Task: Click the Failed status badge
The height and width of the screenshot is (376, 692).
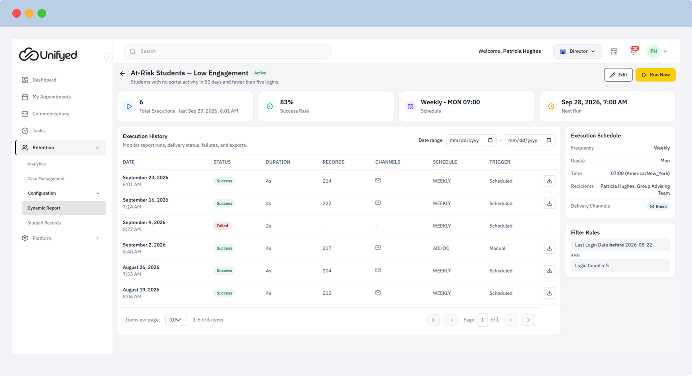Action: [222, 226]
